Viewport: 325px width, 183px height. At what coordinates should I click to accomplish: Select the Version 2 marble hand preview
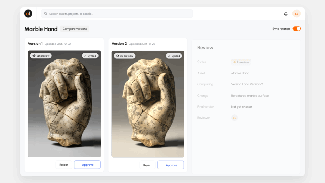point(148,104)
